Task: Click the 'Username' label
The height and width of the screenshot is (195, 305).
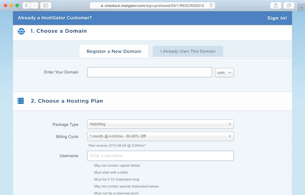Action: (x=69, y=156)
